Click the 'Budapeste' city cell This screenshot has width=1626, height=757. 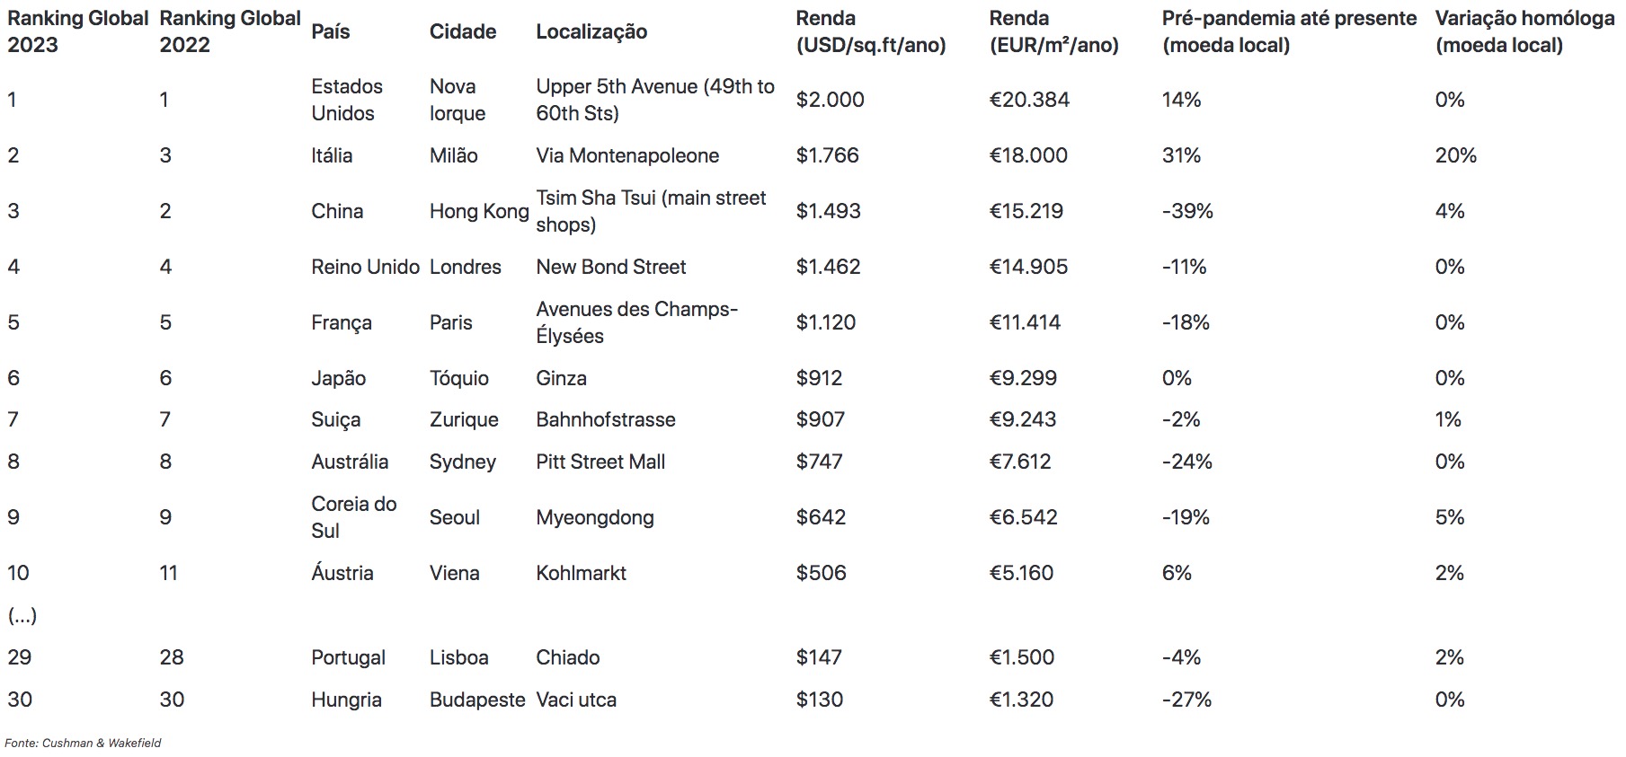click(476, 700)
